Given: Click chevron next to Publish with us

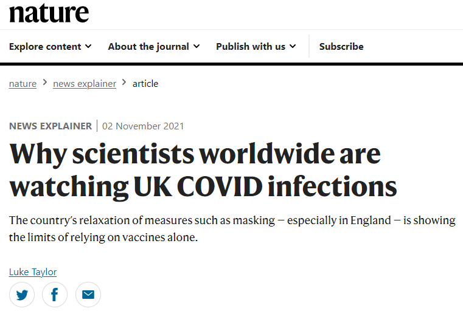Looking at the screenshot, I should click(293, 46).
